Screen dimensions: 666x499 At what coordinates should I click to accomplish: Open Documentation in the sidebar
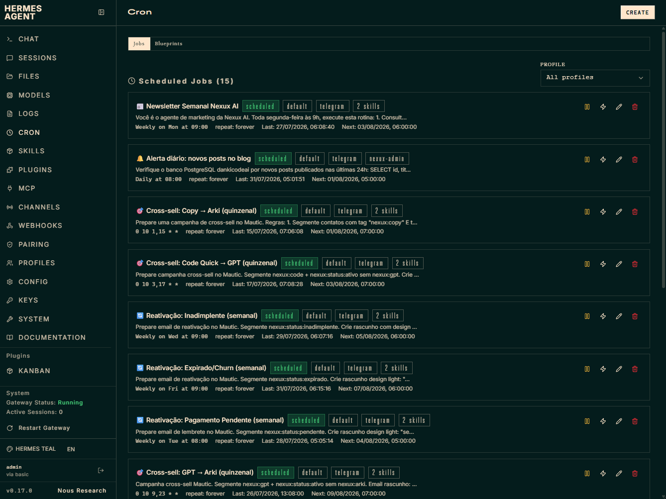tap(58, 338)
